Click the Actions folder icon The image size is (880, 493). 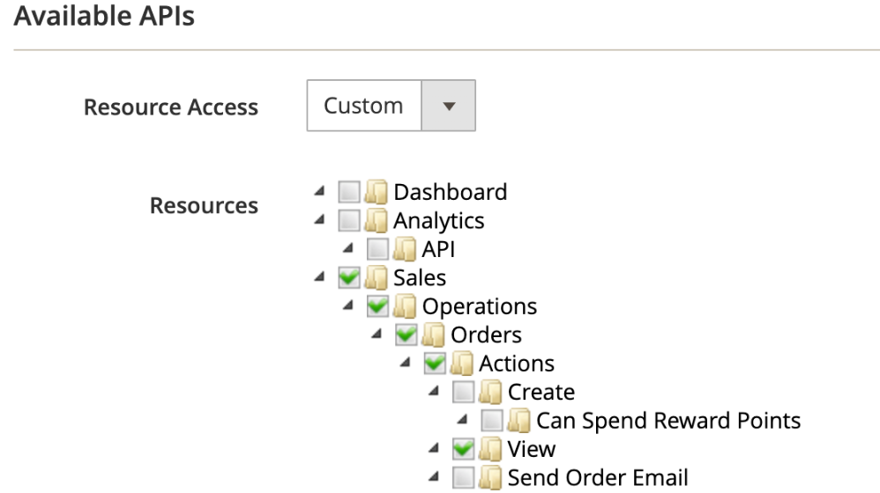[x=462, y=364]
